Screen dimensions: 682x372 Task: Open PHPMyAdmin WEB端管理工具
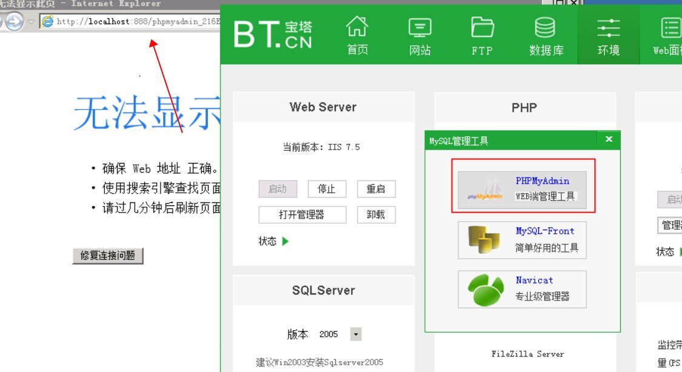coord(522,190)
